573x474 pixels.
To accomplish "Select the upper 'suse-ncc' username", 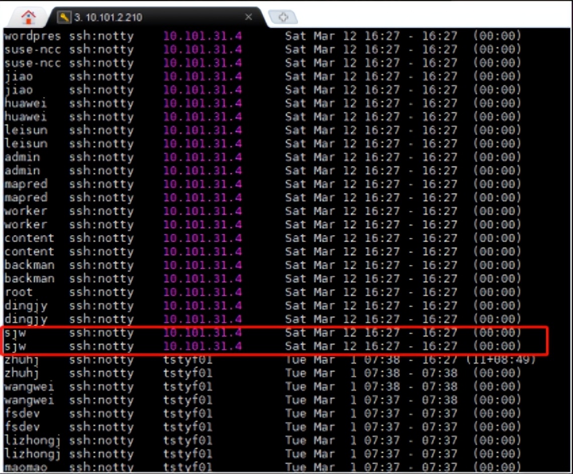I will coord(33,50).
